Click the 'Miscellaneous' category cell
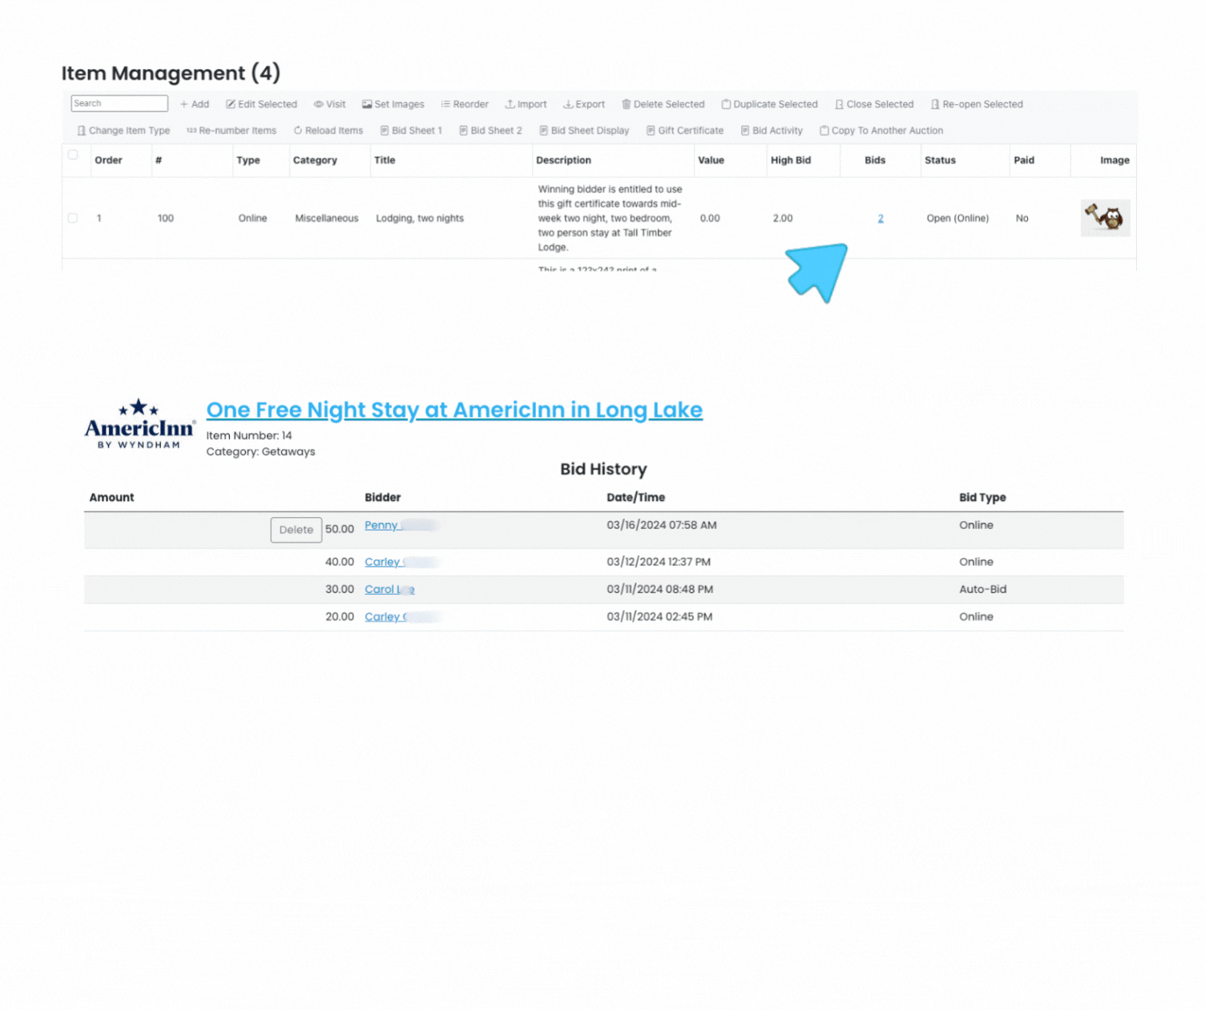 click(327, 218)
